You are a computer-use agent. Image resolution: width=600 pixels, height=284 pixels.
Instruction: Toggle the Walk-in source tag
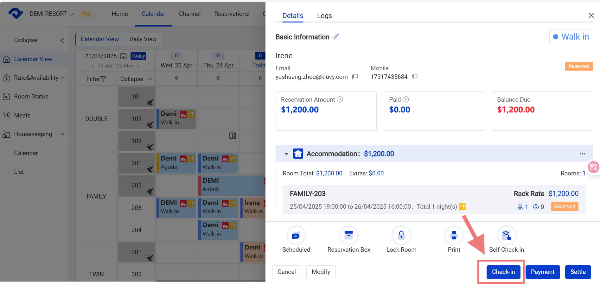pyautogui.click(x=571, y=37)
